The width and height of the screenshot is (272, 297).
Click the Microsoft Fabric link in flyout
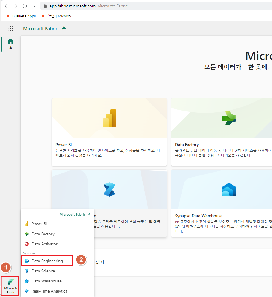pyautogui.click(x=72, y=215)
